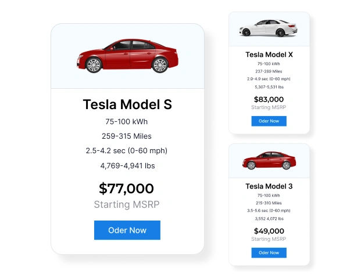
Task: Click the $77,000 price
Action: pos(127,189)
